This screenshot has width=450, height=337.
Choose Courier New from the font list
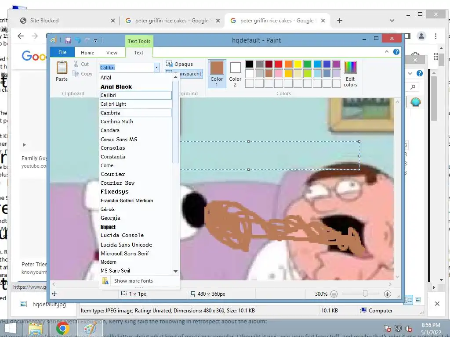tap(135, 183)
